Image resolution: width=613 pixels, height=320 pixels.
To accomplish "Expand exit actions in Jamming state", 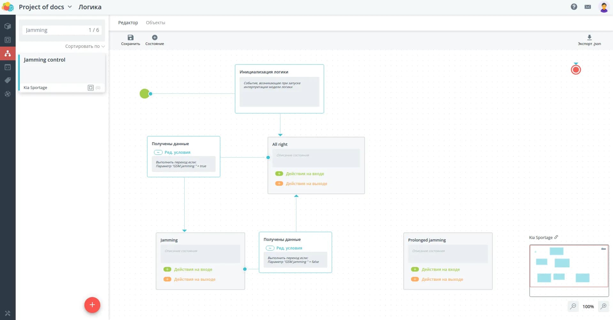I will click(x=194, y=279).
